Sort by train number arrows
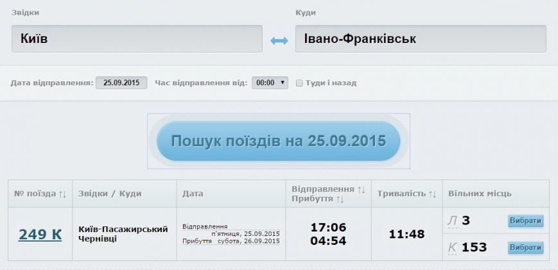Image resolution: width=558 pixels, height=270 pixels. click(x=63, y=194)
